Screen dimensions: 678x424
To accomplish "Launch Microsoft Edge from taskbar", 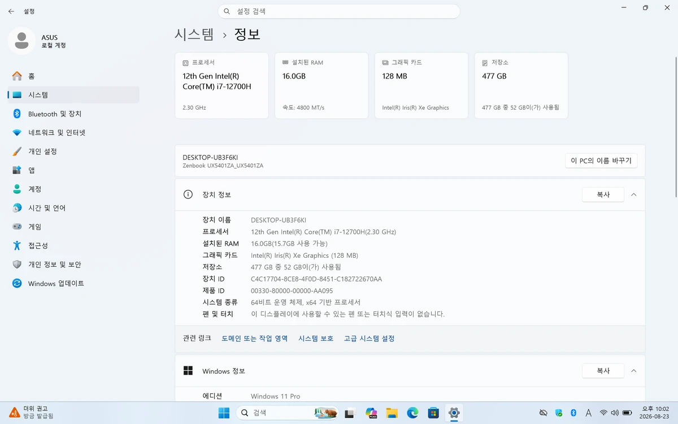I will pyautogui.click(x=412, y=413).
